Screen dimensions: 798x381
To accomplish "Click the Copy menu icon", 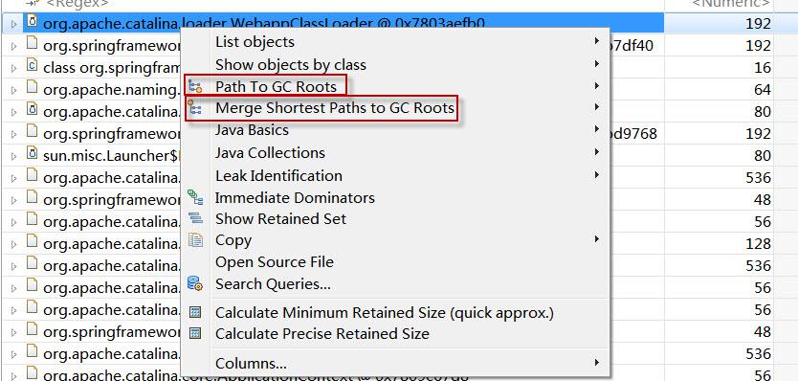I will [195, 240].
